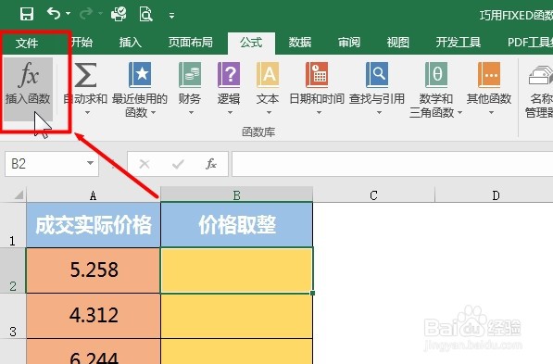Viewport: 553px width, 364px height.
Task: Expand the 逻辑 dropdown arrow
Action: (x=230, y=113)
